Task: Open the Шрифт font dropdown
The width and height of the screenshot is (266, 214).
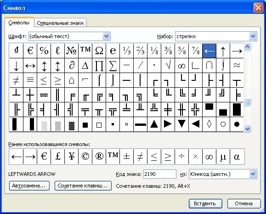Action: pyautogui.click(x=107, y=36)
